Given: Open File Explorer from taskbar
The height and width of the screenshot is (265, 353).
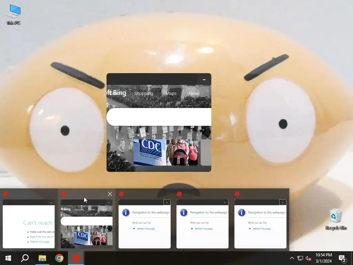Looking at the screenshot, I should click(42, 258).
